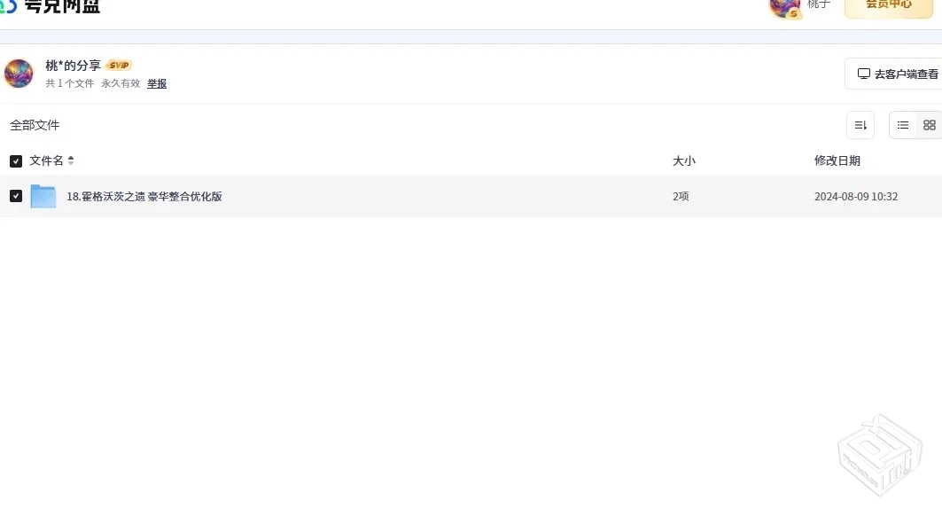
Task: Click the 大小 column header
Action: (x=683, y=160)
